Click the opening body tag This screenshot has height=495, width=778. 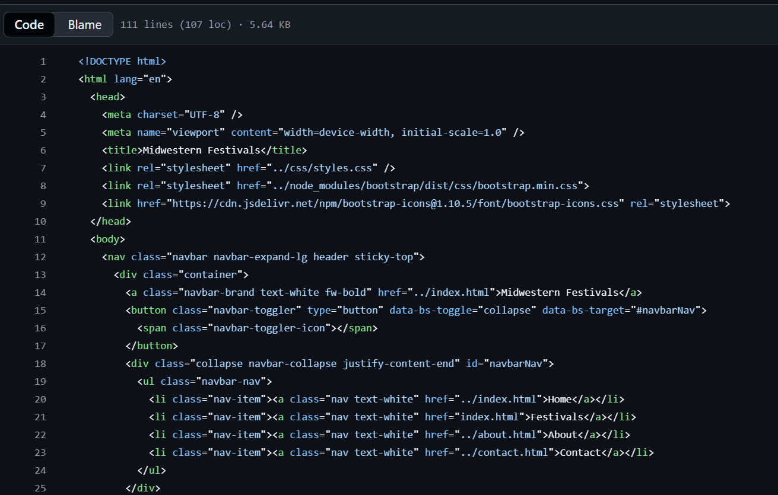pyautogui.click(x=107, y=239)
